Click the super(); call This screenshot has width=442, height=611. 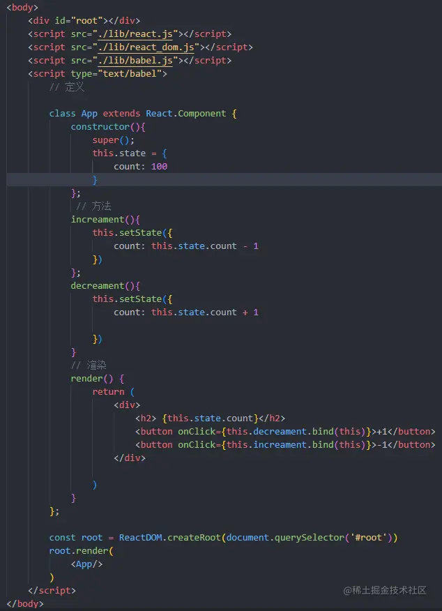(x=114, y=140)
